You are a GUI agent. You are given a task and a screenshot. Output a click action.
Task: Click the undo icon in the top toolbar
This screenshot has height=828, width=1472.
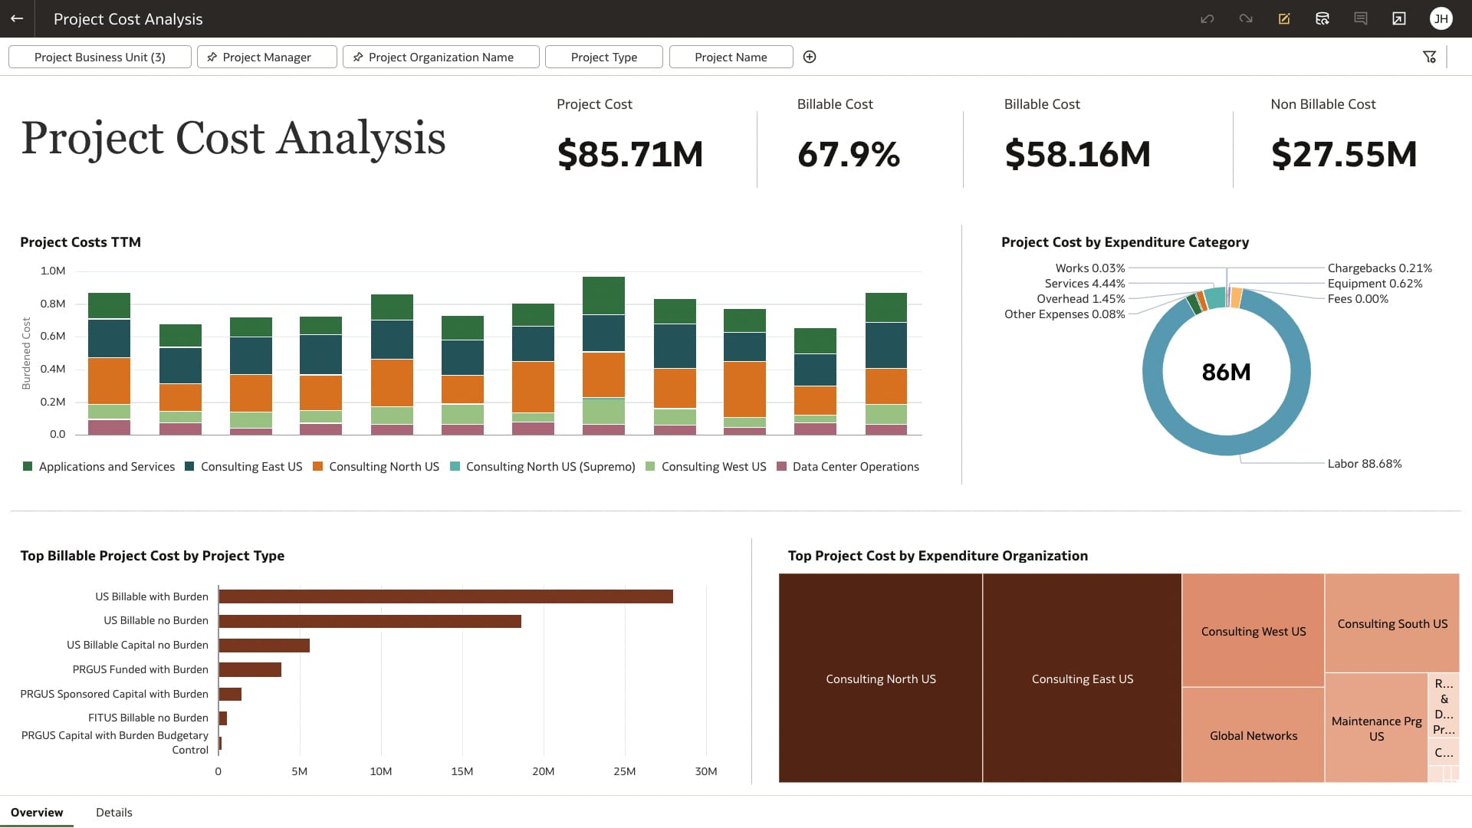point(1207,19)
